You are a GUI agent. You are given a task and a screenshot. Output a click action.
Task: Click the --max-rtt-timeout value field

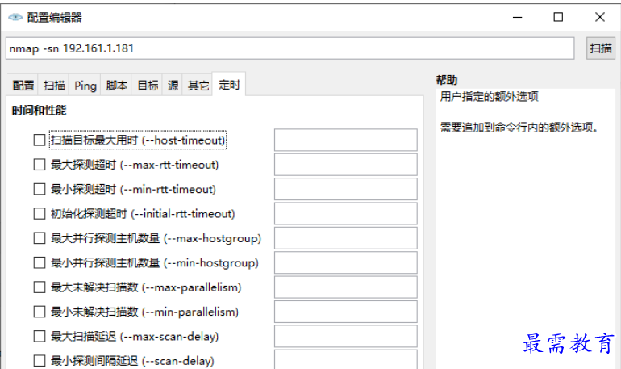pyautogui.click(x=346, y=165)
